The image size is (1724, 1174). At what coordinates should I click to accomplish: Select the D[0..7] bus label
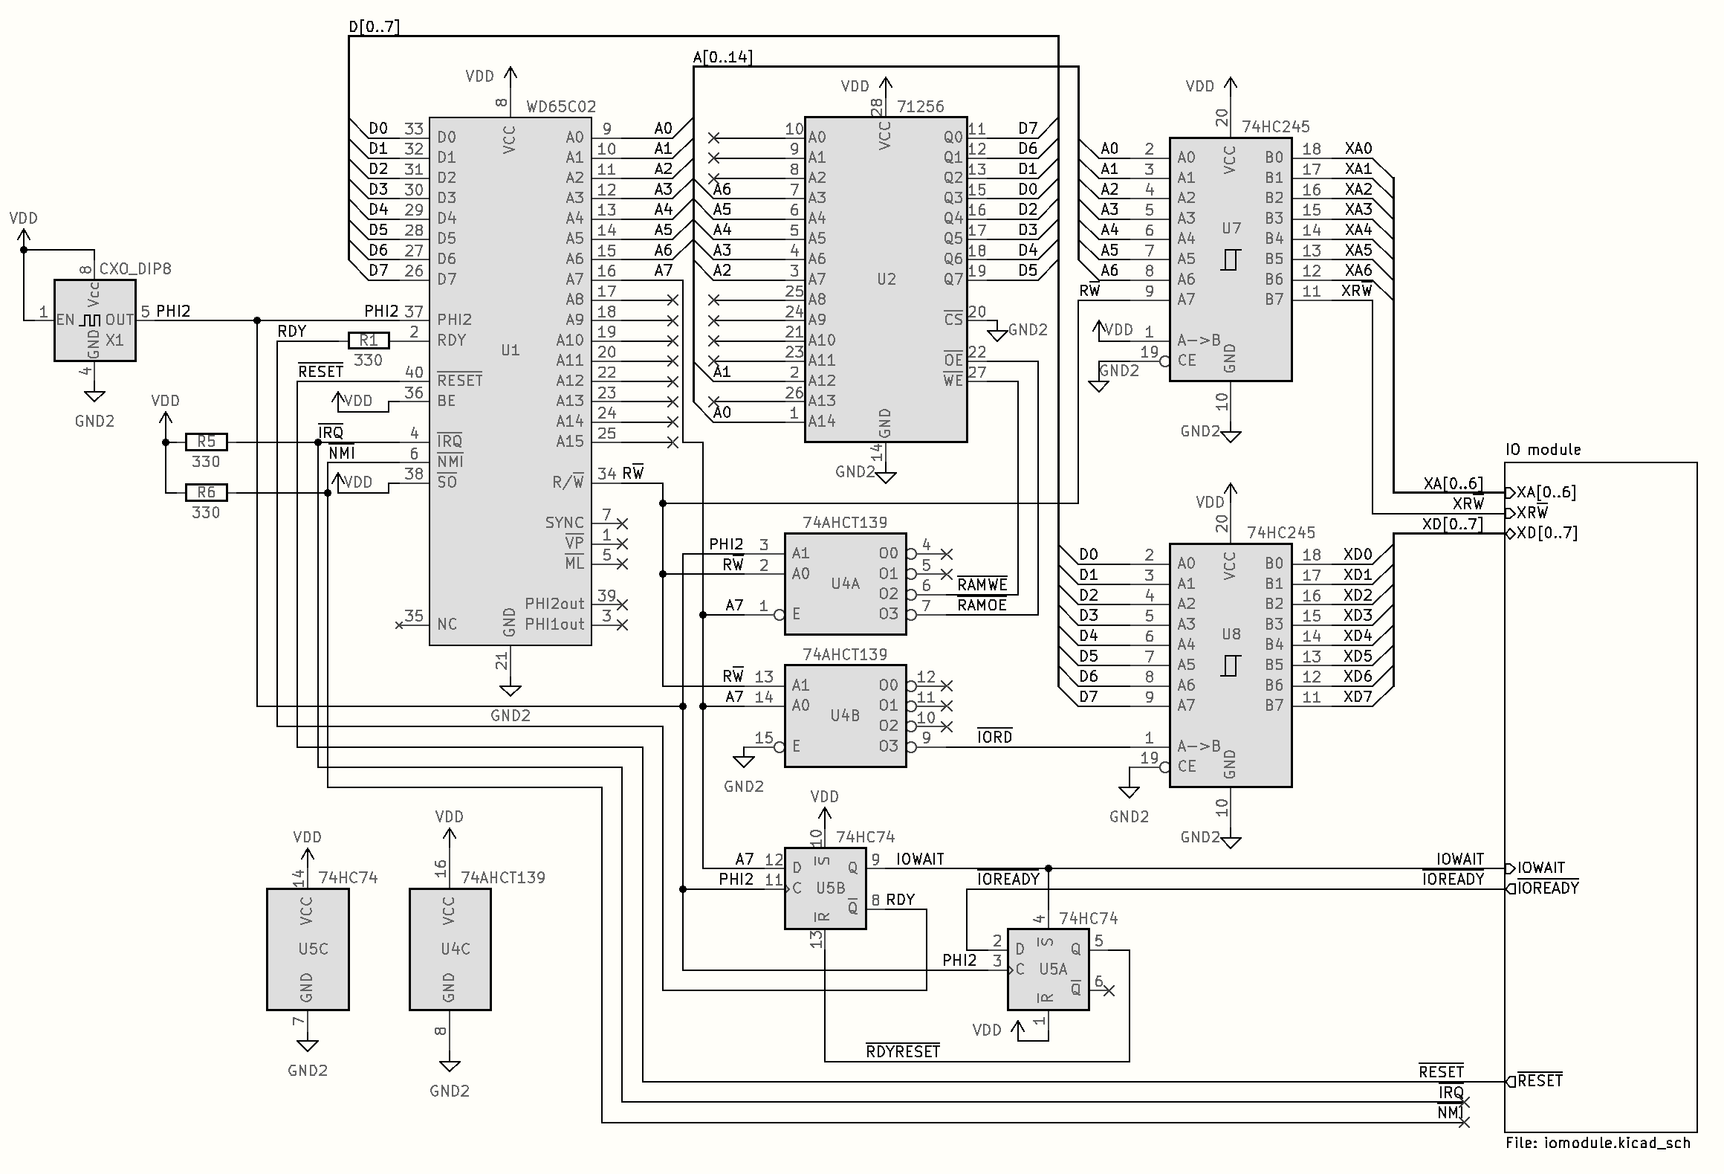tap(374, 28)
